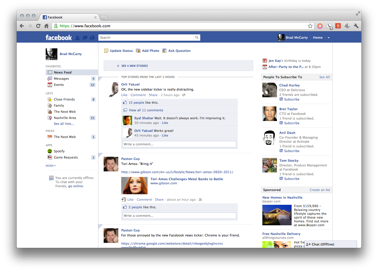Viewport: 378px width, 271px height.
Task: Select News Feed in Favorites
Action: [x=72, y=72]
